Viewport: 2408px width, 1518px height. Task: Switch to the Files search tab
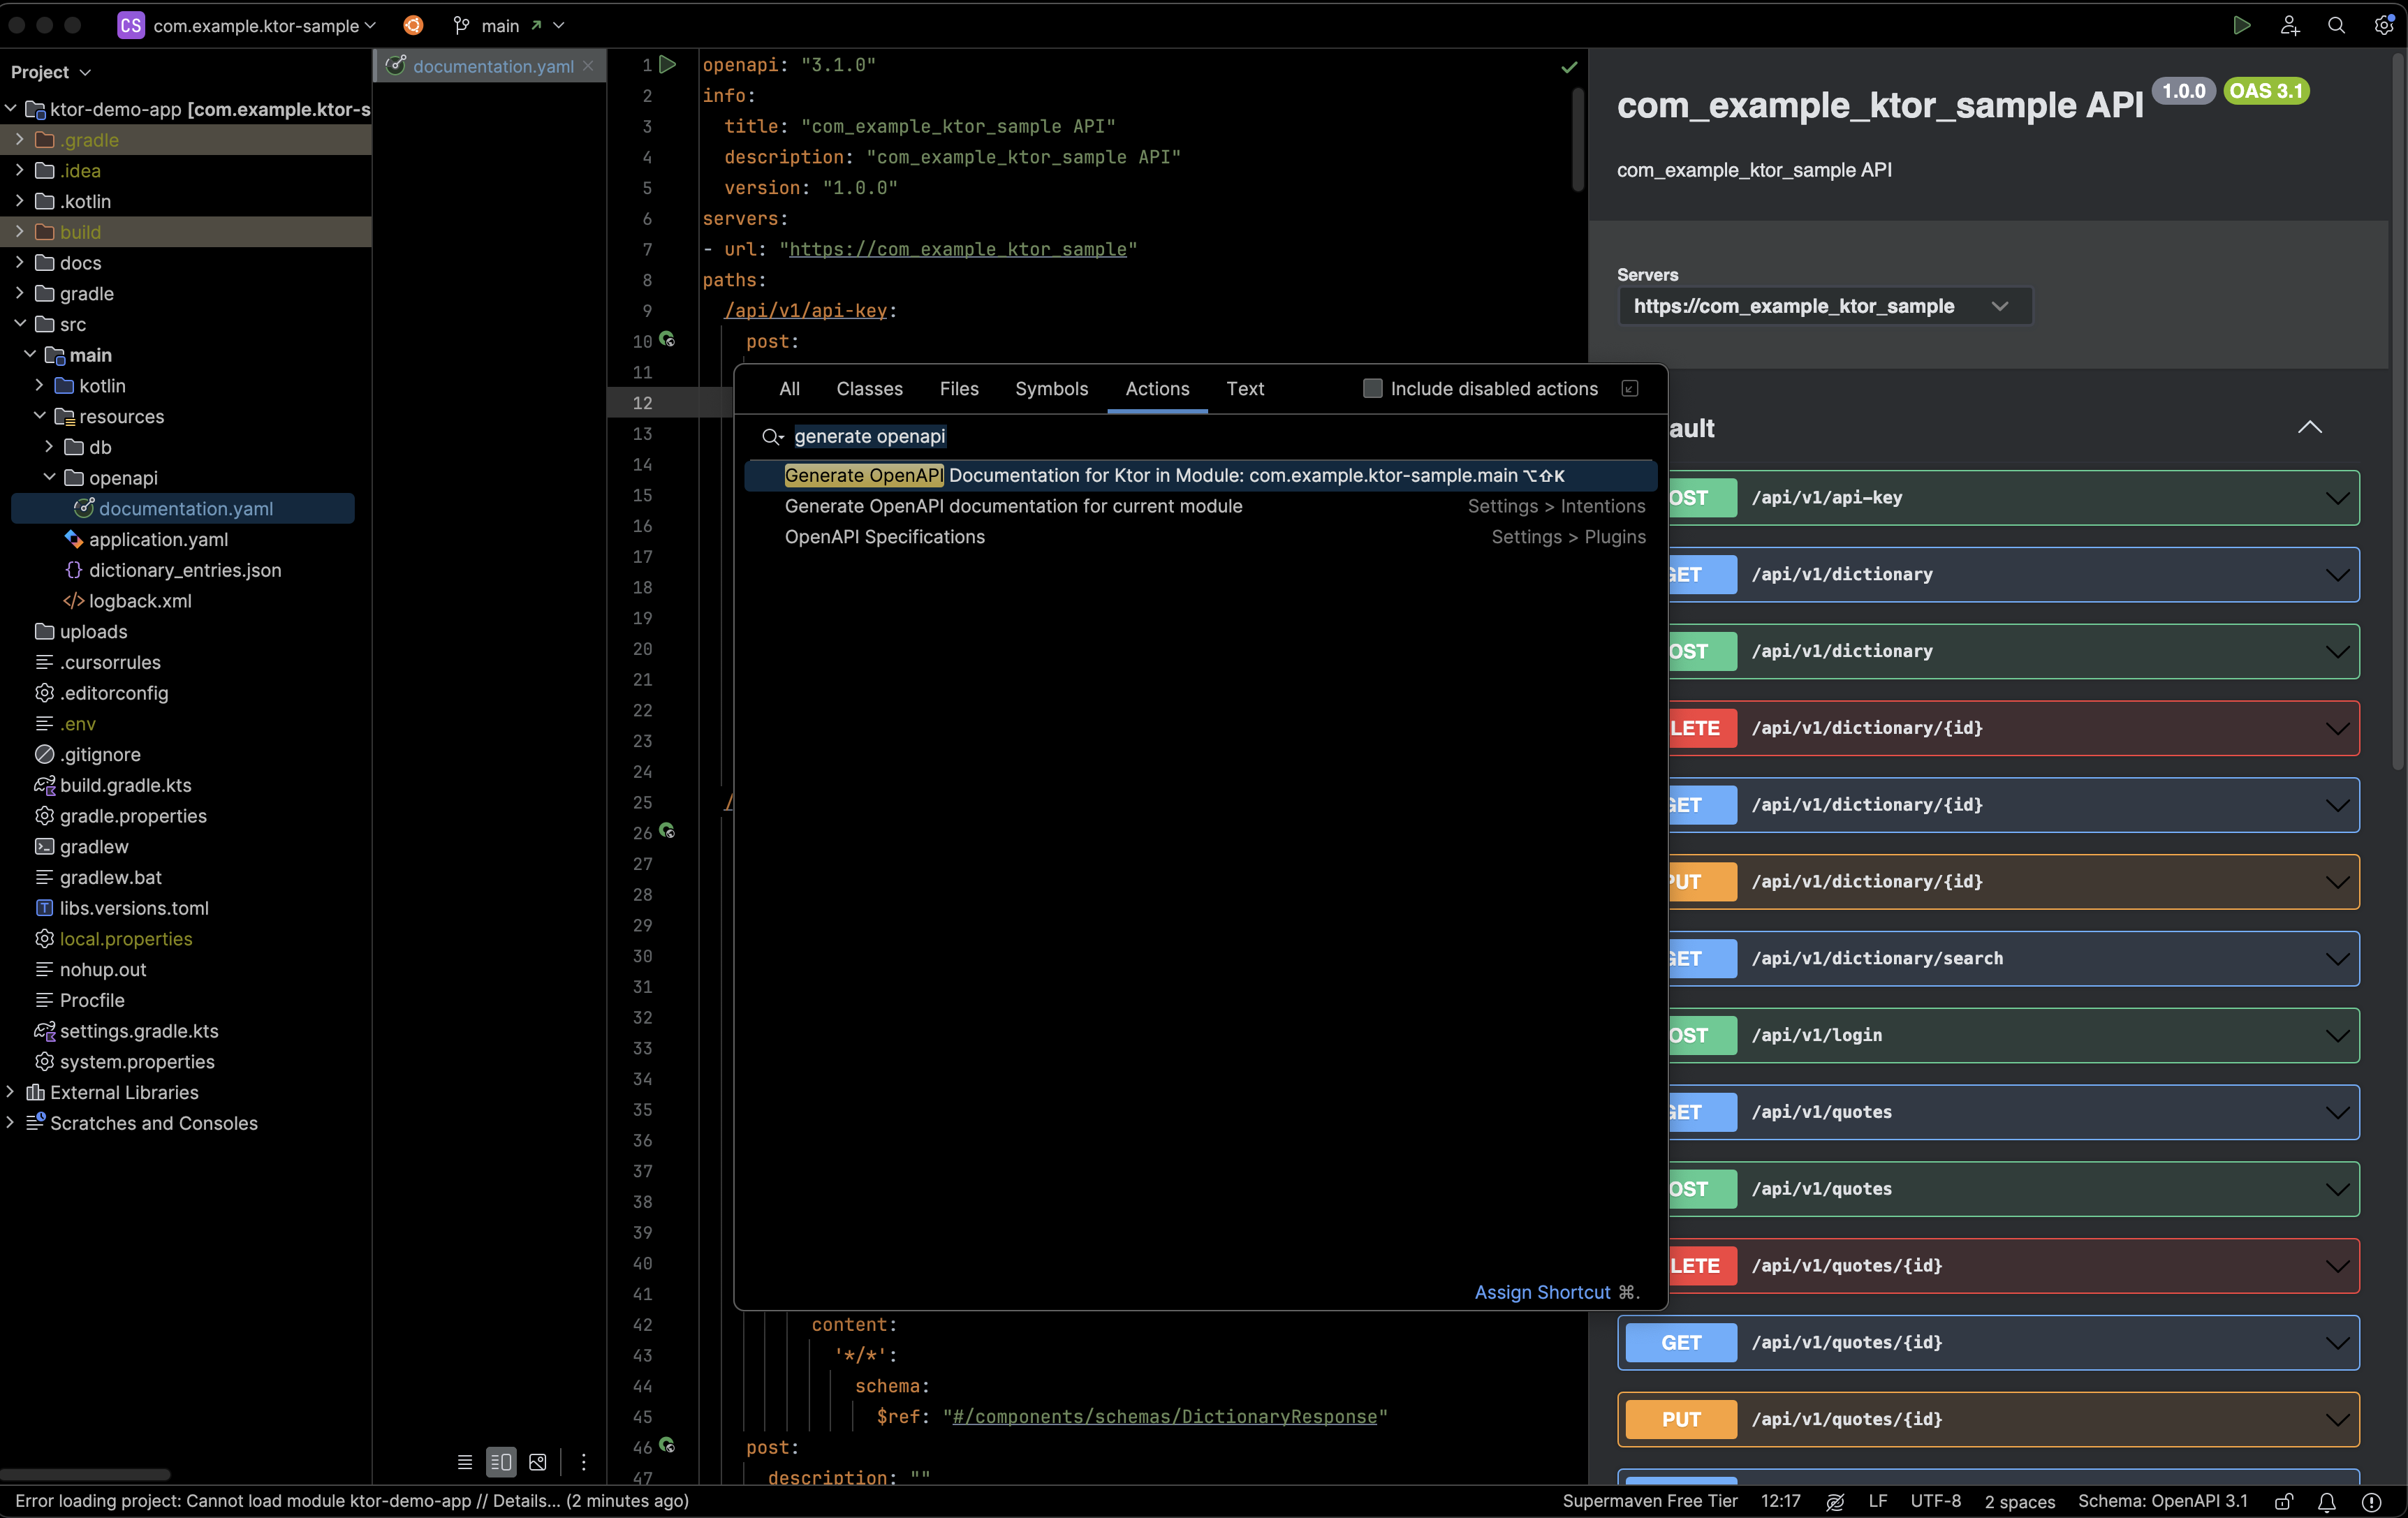point(959,388)
